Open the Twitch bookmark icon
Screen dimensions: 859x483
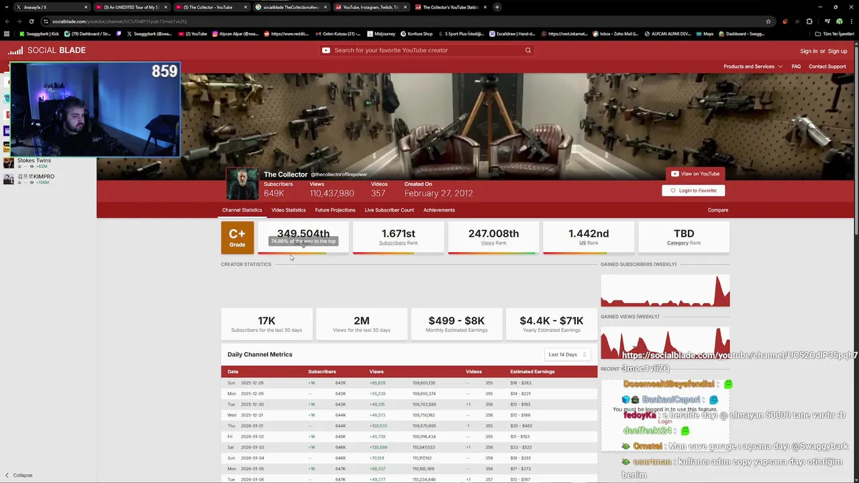pyautogui.click(x=119, y=34)
